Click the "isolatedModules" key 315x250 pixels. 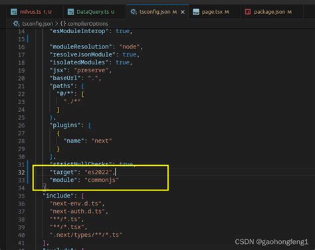pyautogui.click(x=78, y=62)
